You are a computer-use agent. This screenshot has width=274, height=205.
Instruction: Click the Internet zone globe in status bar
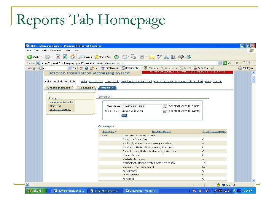[223, 185]
